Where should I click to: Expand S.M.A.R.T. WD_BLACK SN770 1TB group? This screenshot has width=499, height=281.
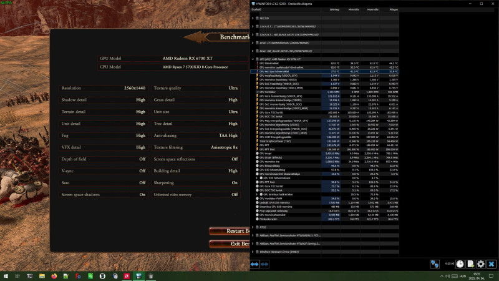pos(253,34)
